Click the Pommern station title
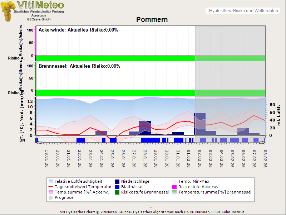Image resolution: width=286 pixels, height=215 pixels. tap(152, 19)
